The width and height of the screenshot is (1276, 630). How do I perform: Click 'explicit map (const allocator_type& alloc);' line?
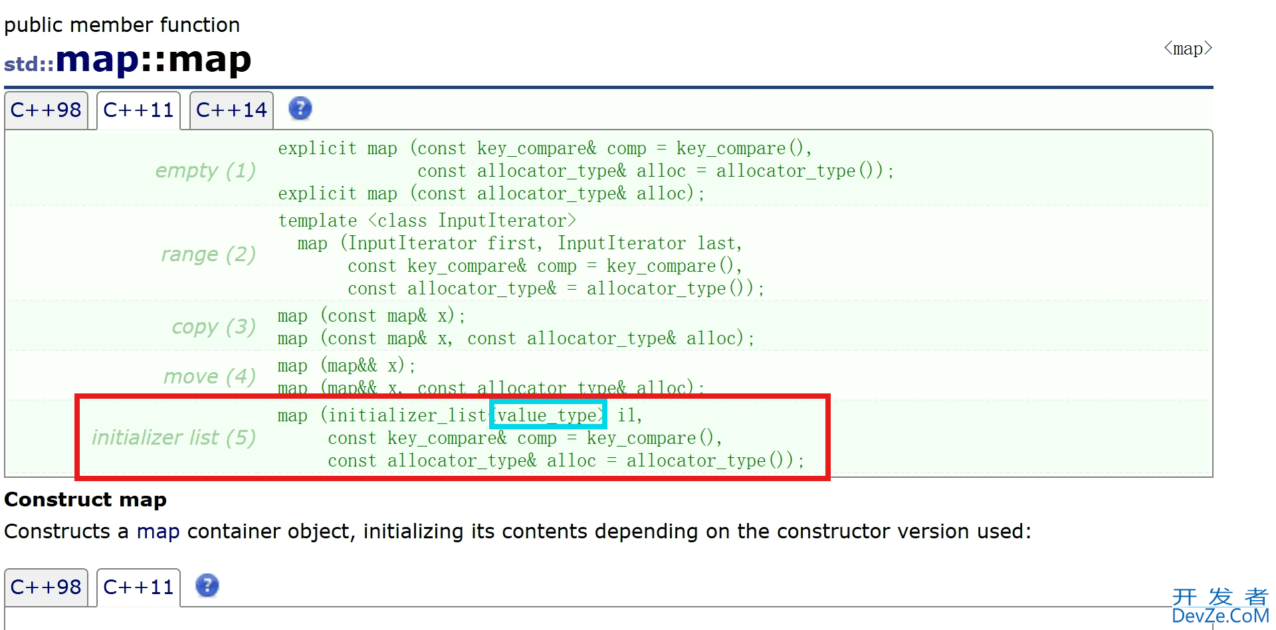point(492,193)
